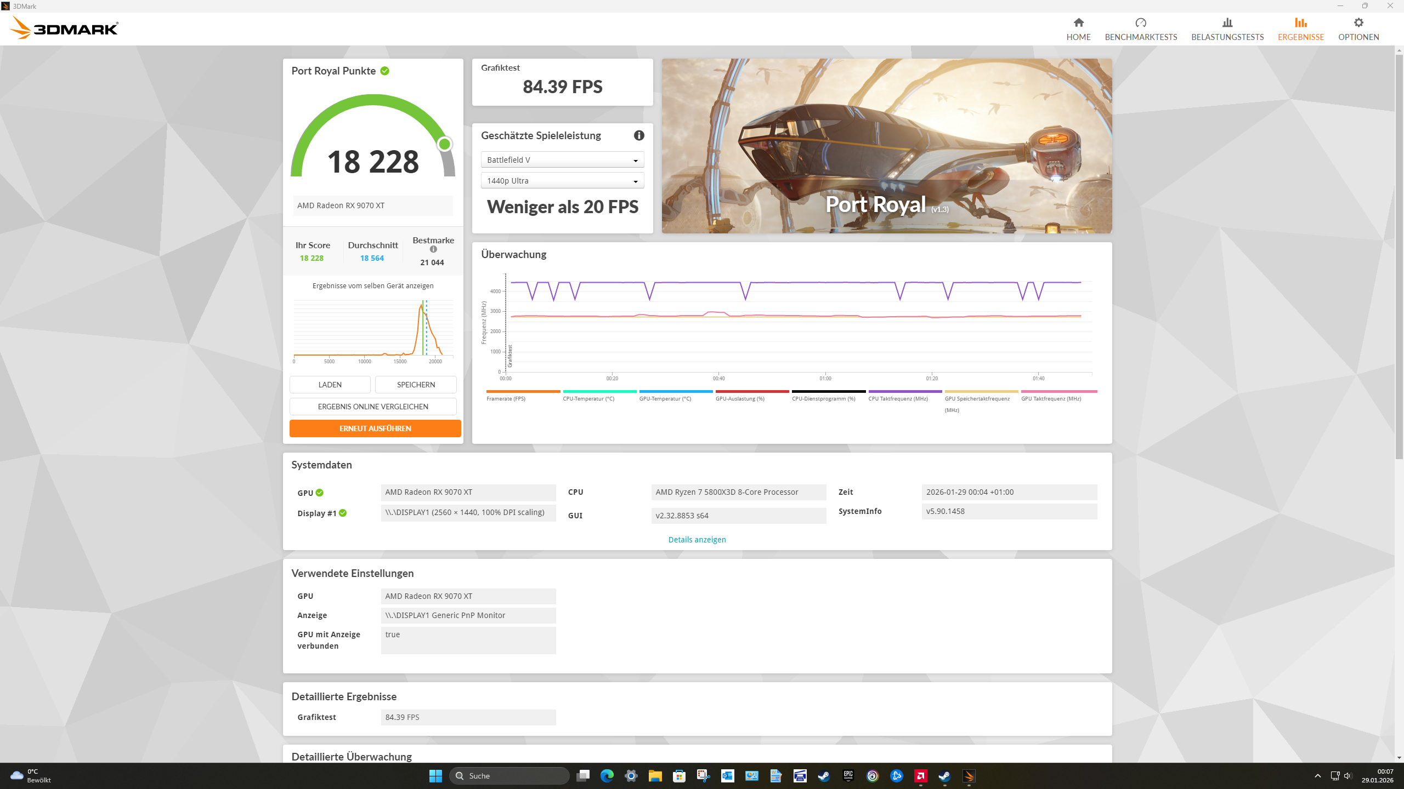The image size is (1404, 789).
Task: Open the info icon next to Geschätzte Spieleleistung
Action: coord(638,135)
